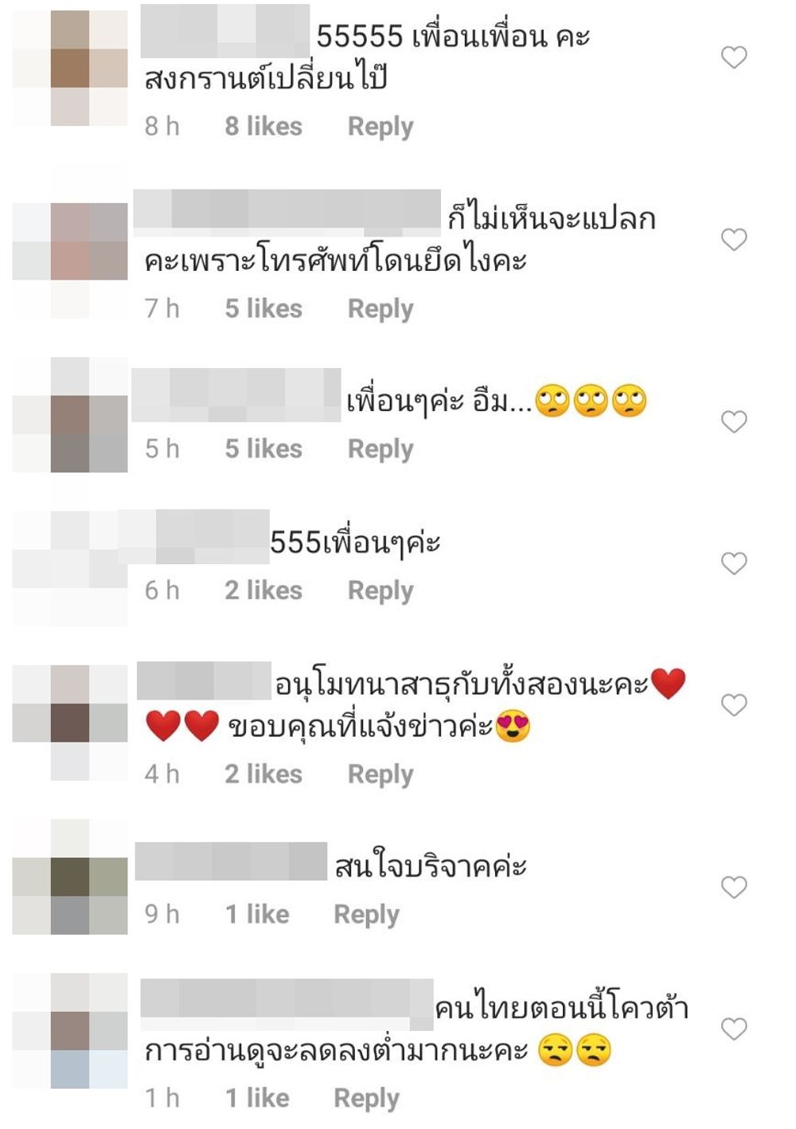Tap heart beside the 9 h comment
The height and width of the screenshot is (1129, 796).
734,887
